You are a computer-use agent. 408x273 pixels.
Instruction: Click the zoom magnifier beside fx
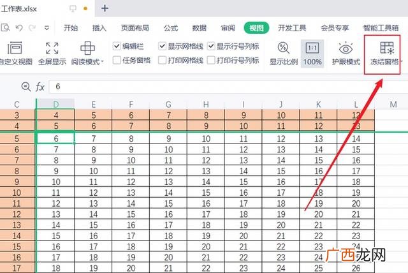26,86
